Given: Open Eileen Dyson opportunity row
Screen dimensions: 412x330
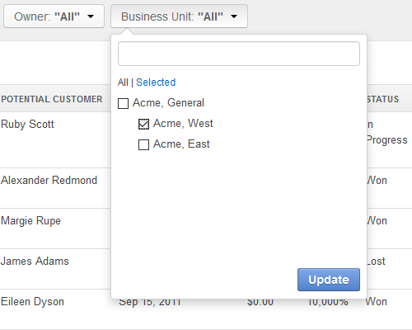Looking at the screenshot, I should pyautogui.click(x=32, y=302).
